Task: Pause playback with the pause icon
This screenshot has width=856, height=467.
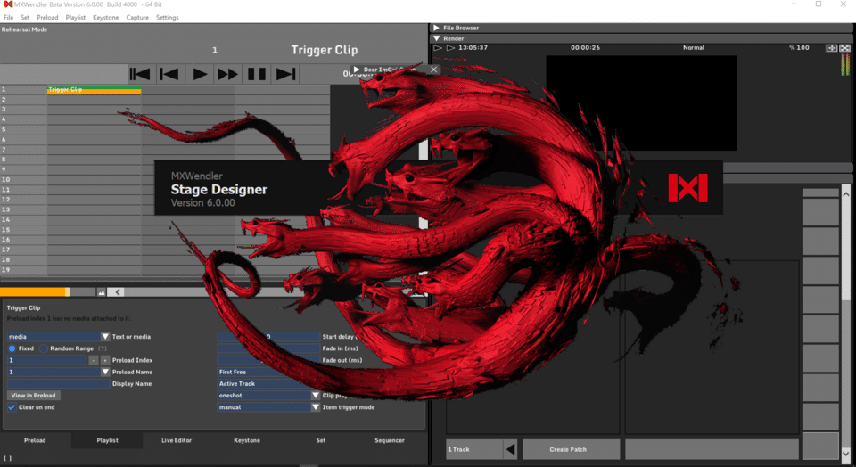Action: [x=257, y=74]
